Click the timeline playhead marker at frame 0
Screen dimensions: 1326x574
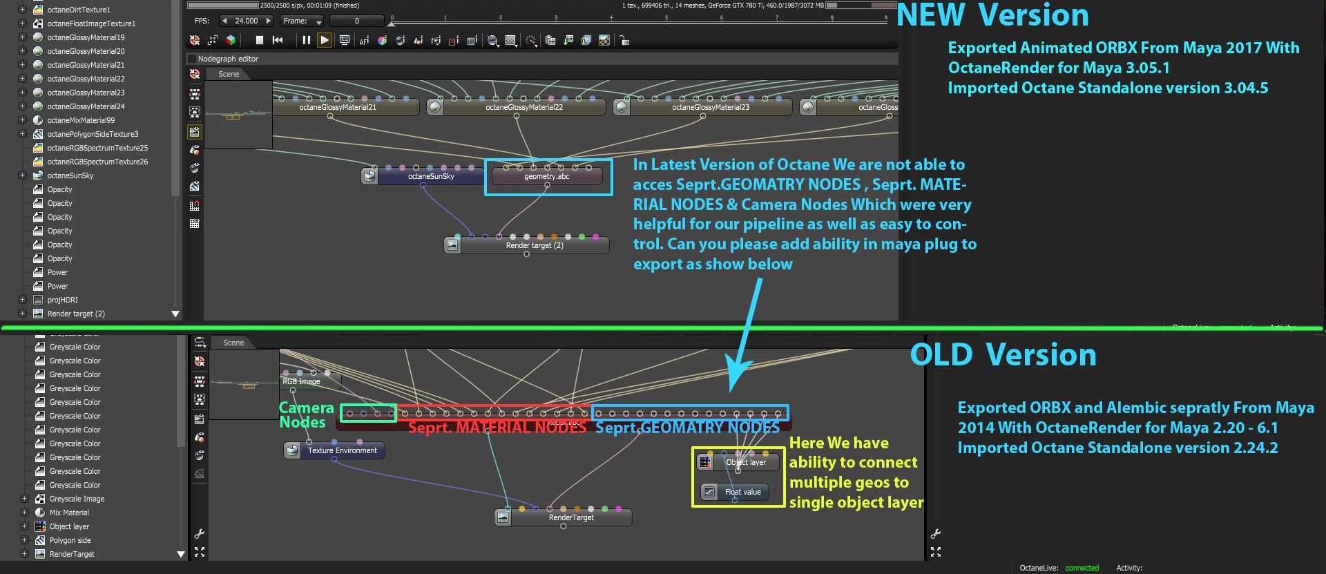(392, 23)
